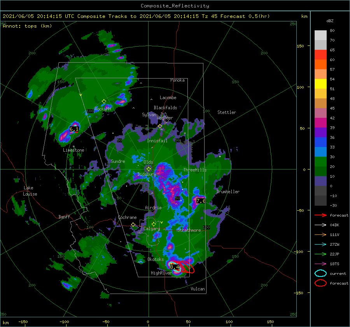Viewport: 350px width, 327px height.
Task: Click the Innisfail city label
Action: pos(157,141)
